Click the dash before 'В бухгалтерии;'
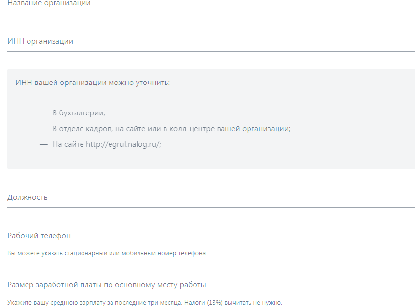The height and width of the screenshot is (307, 415). point(44,113)
